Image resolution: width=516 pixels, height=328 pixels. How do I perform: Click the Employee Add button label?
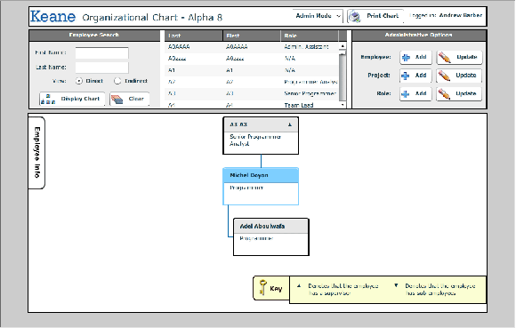pos(421,57)
